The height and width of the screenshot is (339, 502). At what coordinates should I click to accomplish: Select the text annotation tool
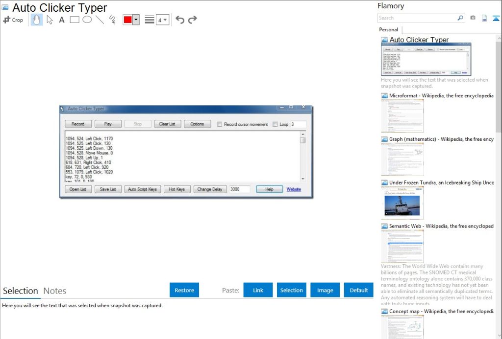tap(61, 20)
